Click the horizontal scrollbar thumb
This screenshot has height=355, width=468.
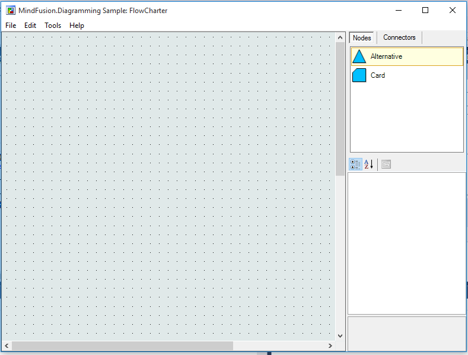click(x=122, y=346)
